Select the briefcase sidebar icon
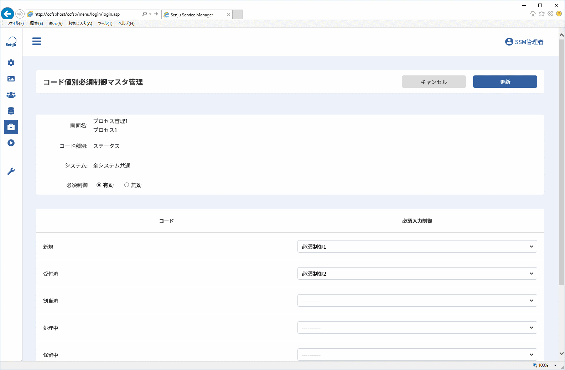The height and width of the screenshot is (370, 565). pos(11,127)
